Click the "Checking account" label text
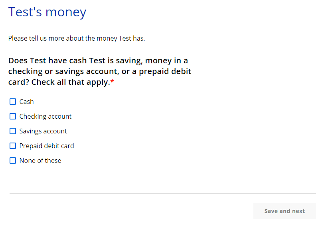 [45, 116]
